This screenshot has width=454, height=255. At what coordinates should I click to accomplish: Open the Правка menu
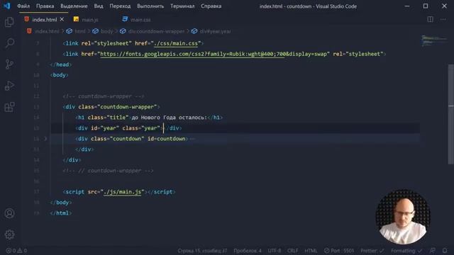[x=45, y=6]
